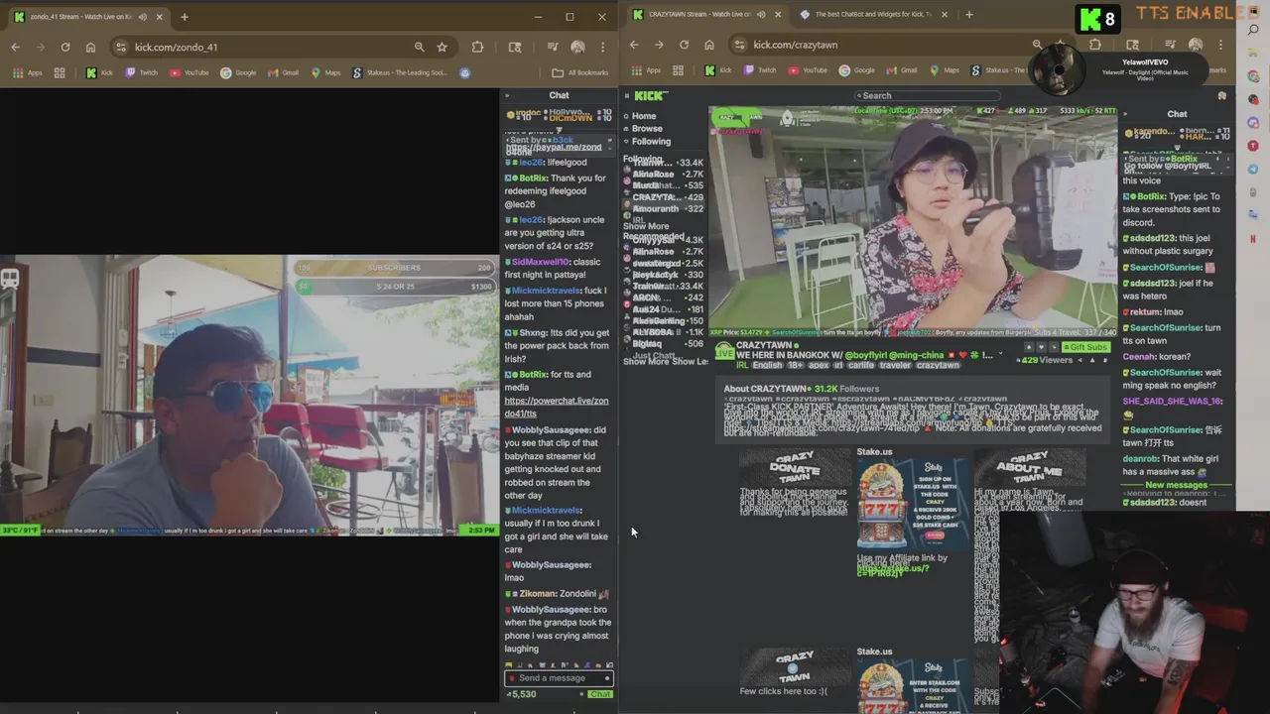Go forward in crazytawn browser window
1270x714 pixels.
pos(659,45)
